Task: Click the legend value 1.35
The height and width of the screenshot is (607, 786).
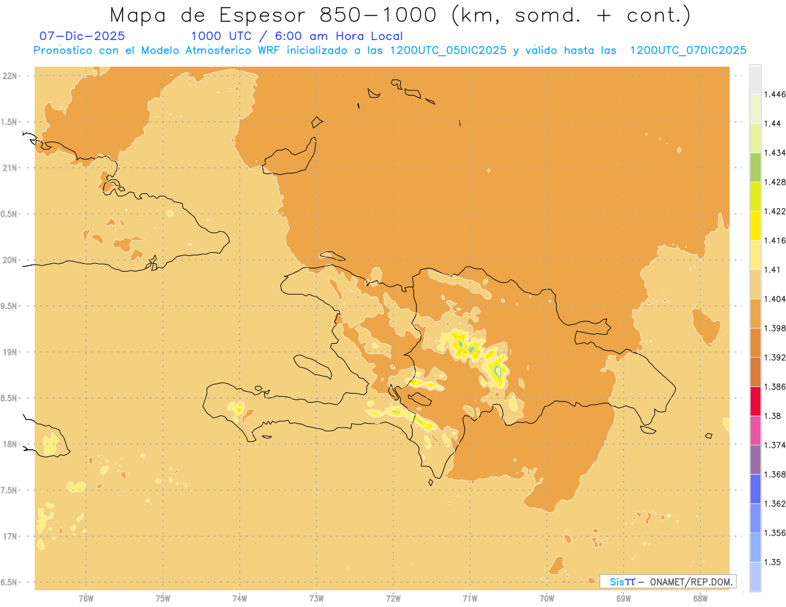Action: 773,562
